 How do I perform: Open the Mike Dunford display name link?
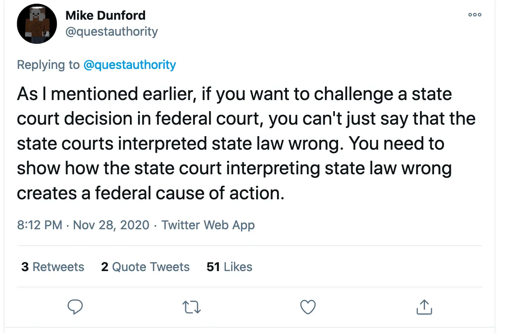[105, 16]
